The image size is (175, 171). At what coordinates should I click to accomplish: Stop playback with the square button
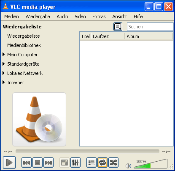pyautogui.click(x=38, y=163)
